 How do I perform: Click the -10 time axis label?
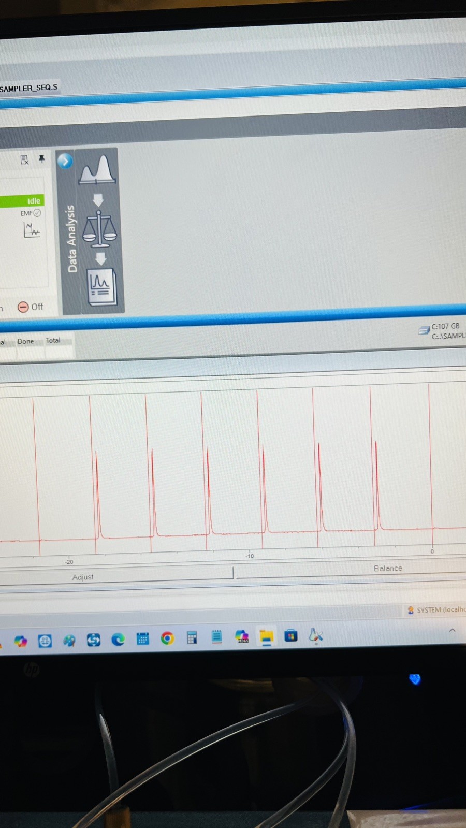(x=250, y=556)
